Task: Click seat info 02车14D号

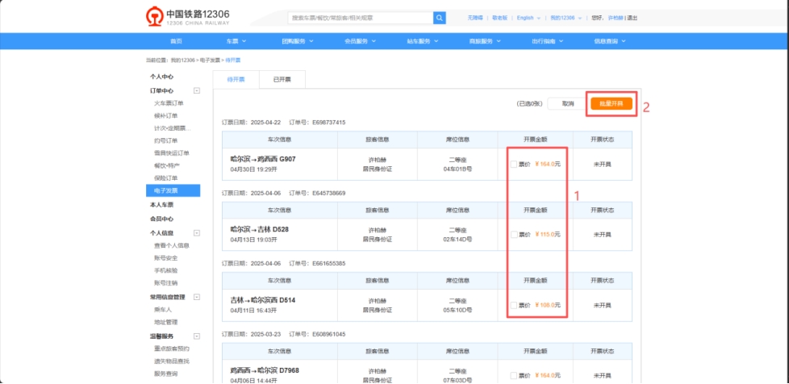Action: point(457,240)
